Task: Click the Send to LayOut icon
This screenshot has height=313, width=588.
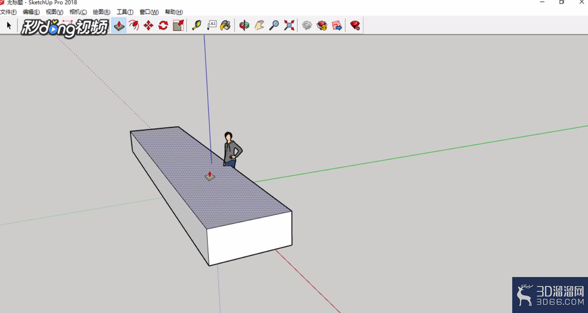Action: pos(337,25)
